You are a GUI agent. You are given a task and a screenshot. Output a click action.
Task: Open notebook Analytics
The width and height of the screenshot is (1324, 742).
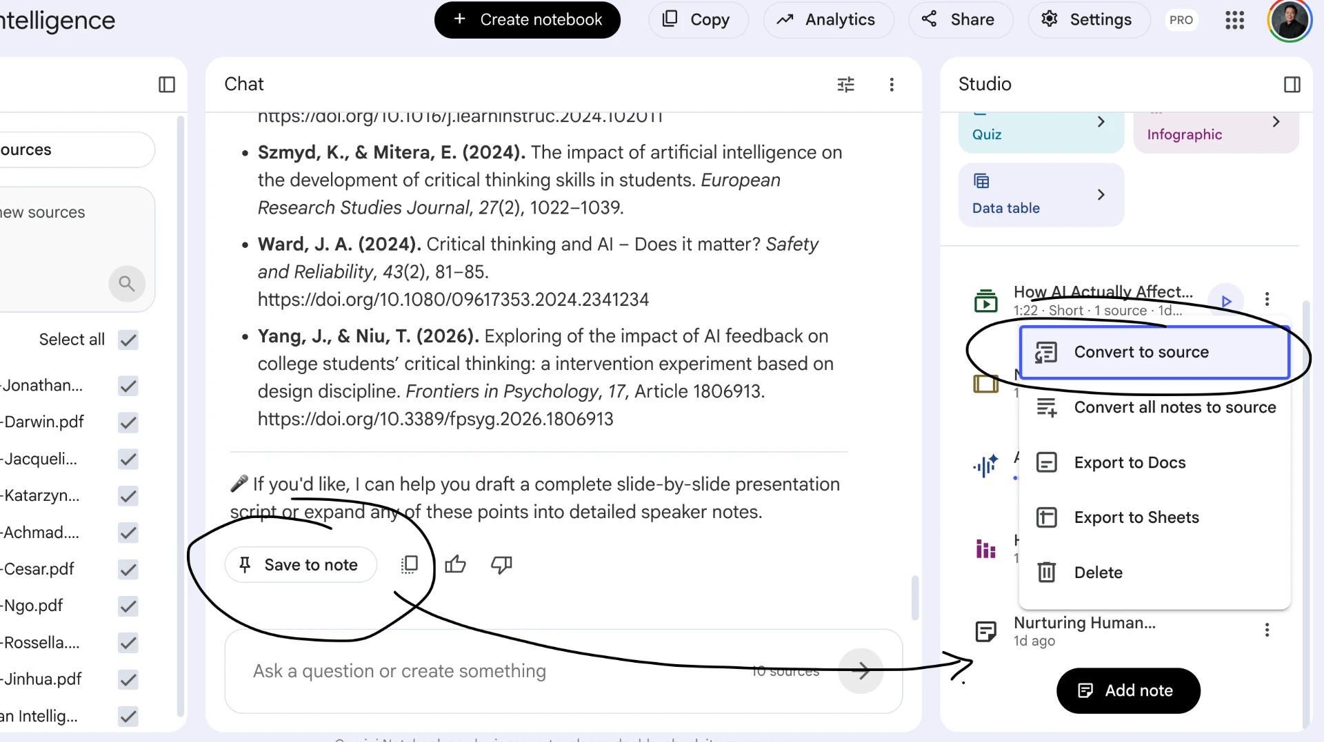(x=828, y=20)
